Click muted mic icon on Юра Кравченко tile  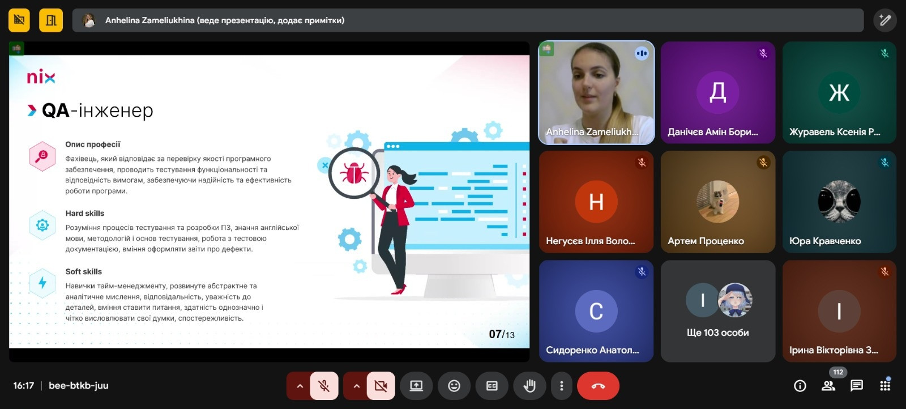click(x=884, y=163)
